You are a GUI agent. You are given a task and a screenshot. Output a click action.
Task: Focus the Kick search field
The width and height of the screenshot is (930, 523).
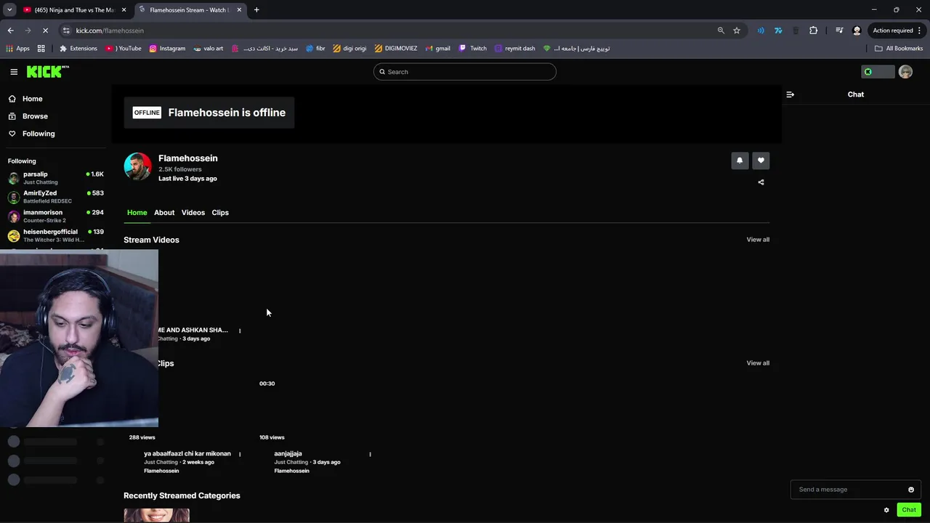[465, 72]
